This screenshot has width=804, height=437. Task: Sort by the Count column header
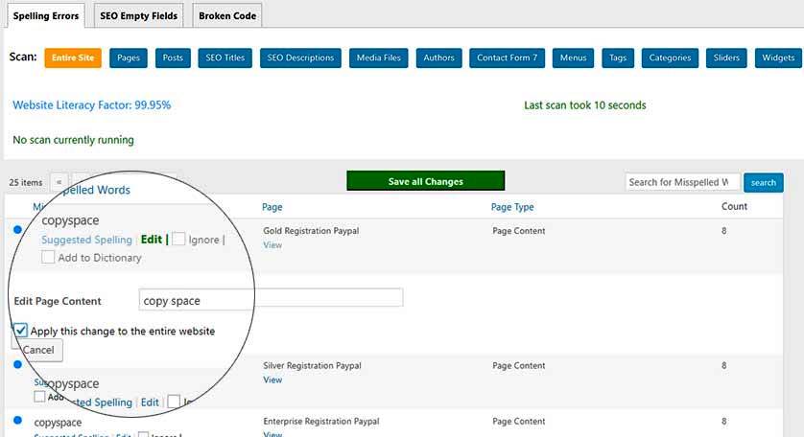pyautogui.click(x=734, y=206)
